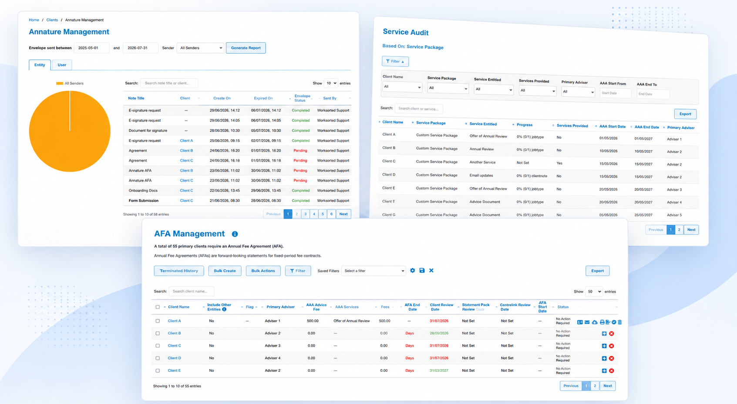Click the orange pie chart in Annature Management
The image size is (737, 404).
click(70, 131)
